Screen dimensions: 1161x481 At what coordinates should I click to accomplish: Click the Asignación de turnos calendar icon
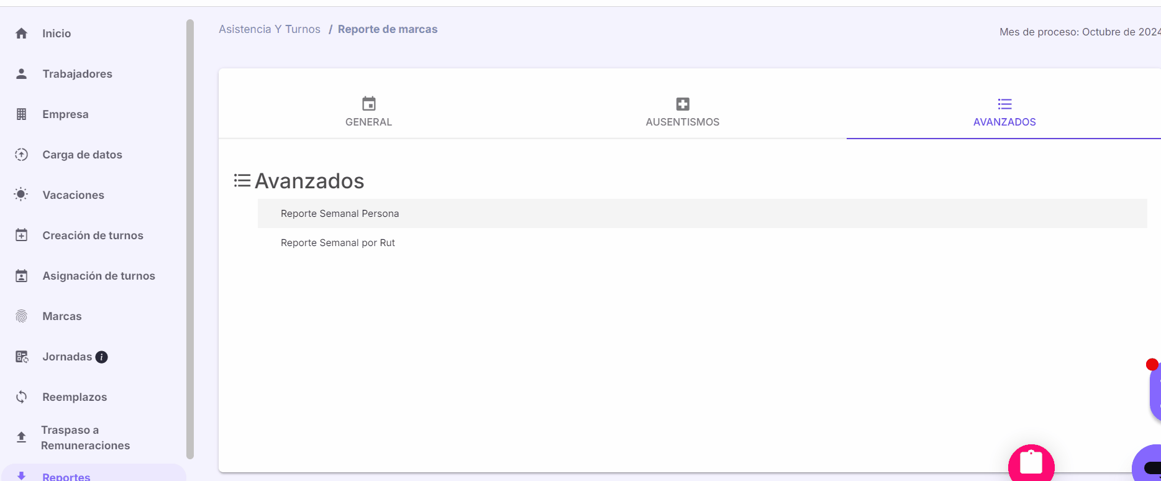click(x=21, y=276)
